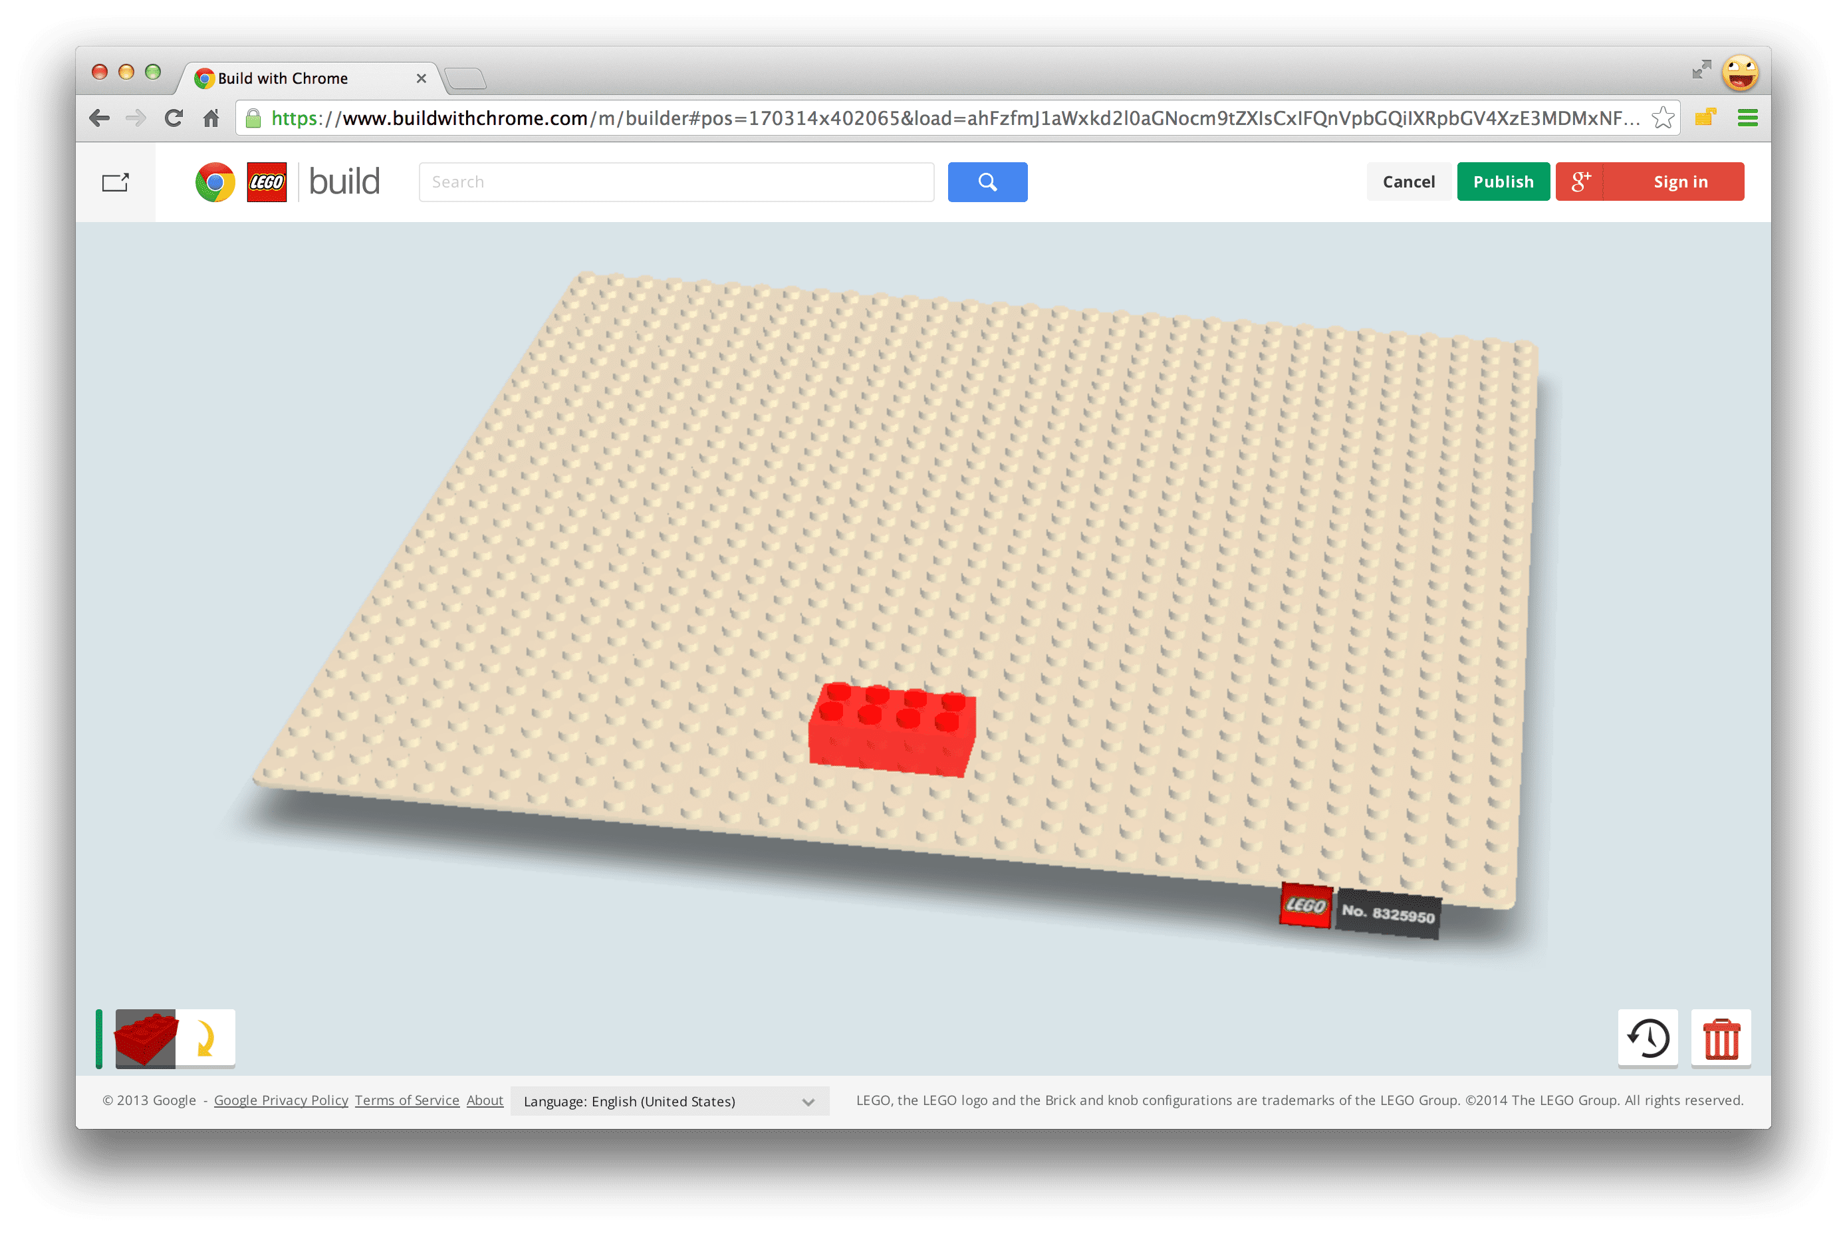Click the About link in footer
The image size is (1847, 1234).
coord(485,1100)
